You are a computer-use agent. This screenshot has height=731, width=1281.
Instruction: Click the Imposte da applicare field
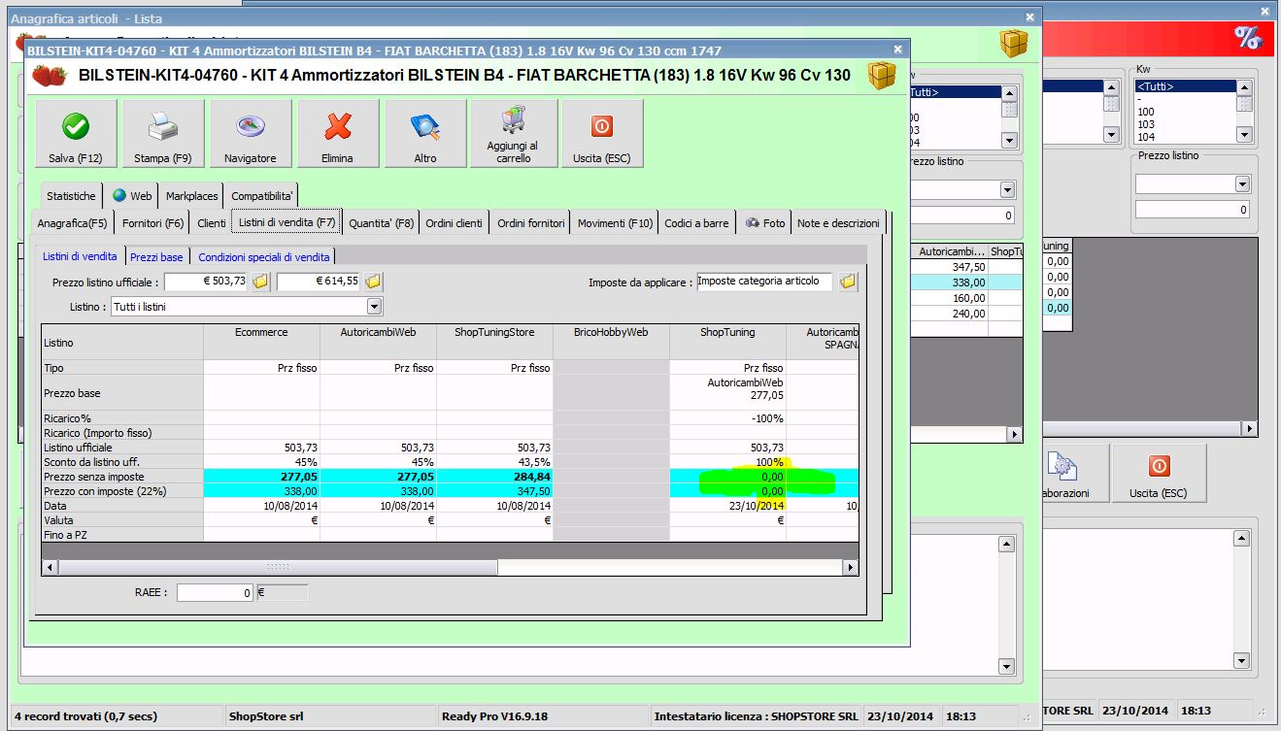[764, 282]
